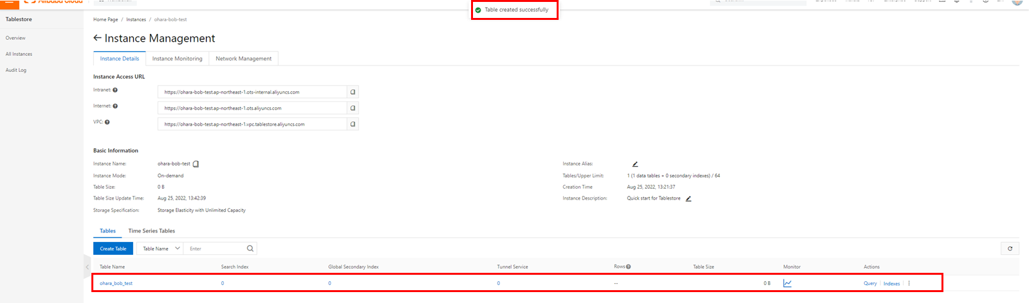The image size is (1029, 303).
Task: Copy instance name ohara-bob-test
Action: pos(196,164)
